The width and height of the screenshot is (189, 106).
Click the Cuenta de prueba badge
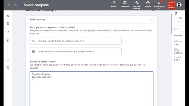click(x=171, y=5)
